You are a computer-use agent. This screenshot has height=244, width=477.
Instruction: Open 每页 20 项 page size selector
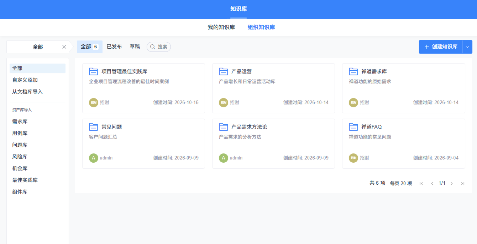[401, 183]
